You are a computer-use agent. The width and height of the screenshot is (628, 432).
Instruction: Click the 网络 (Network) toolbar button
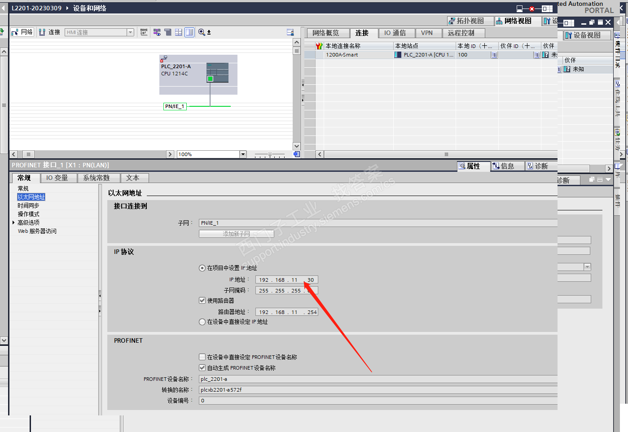point(22,32)
